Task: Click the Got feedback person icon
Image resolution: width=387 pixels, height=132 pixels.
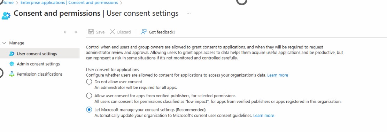Action: (x=144, y=32)
